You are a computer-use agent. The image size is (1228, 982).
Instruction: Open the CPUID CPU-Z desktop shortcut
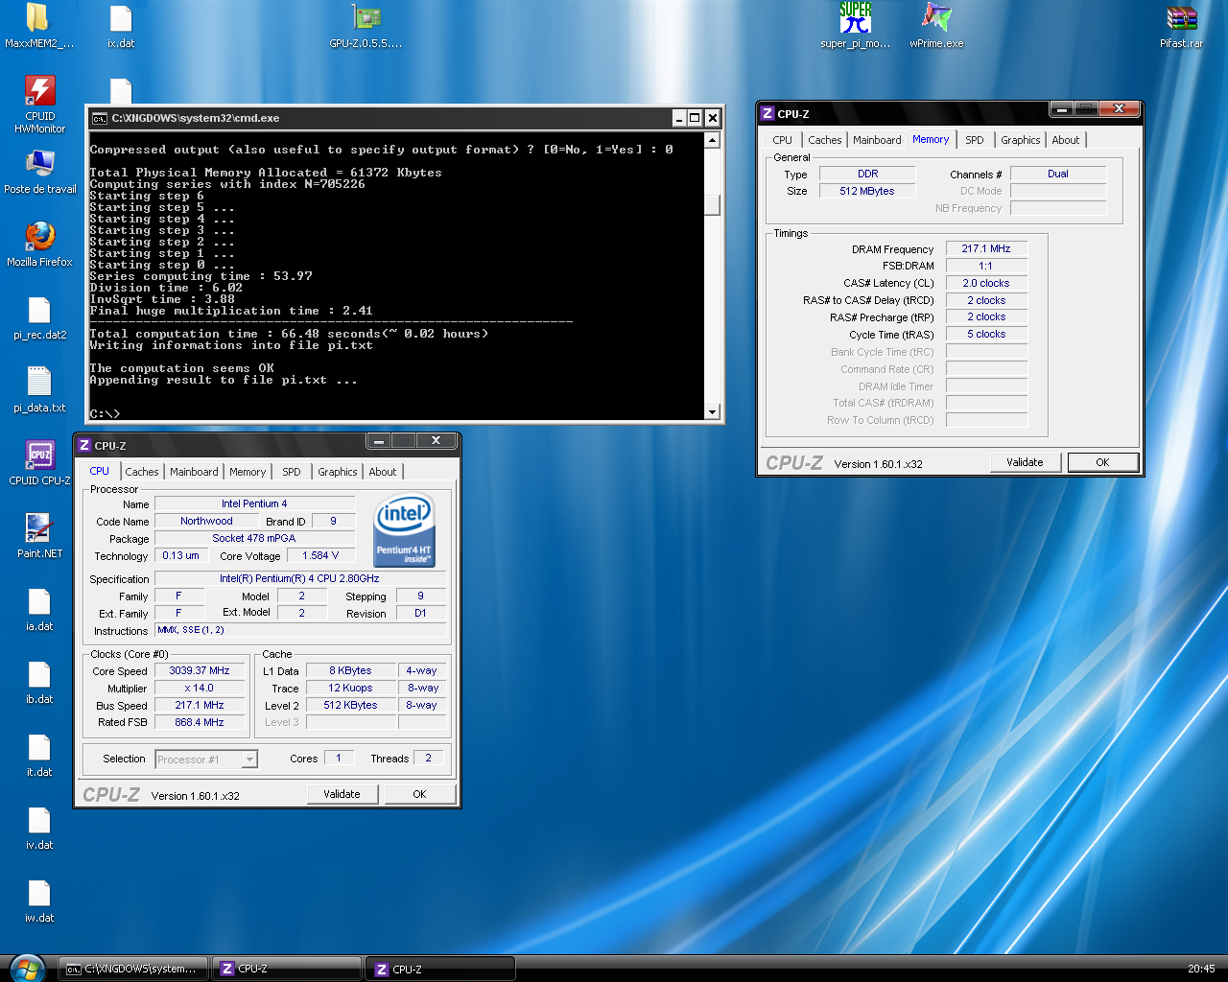[x=39, y=455]
